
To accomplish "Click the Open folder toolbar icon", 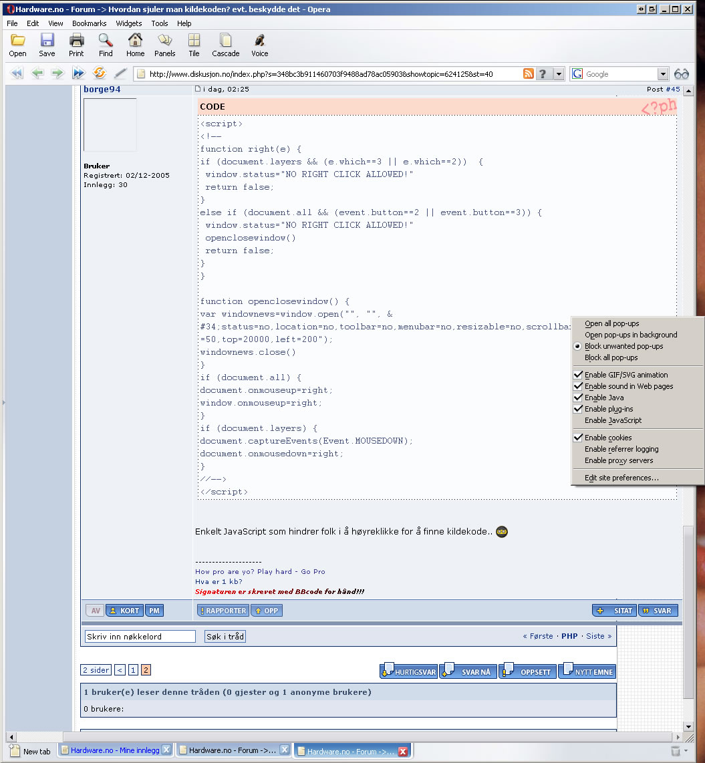I will (17, 40).
